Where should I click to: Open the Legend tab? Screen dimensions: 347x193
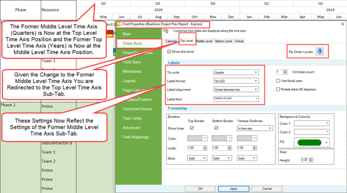pos(129,81)
